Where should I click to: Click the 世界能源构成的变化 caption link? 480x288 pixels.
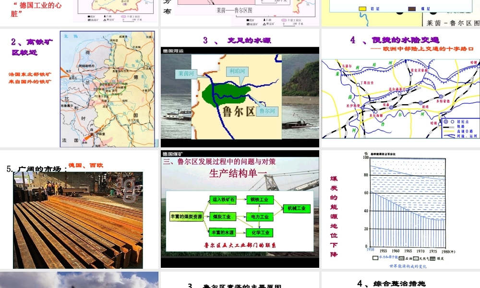pos(408,265)
